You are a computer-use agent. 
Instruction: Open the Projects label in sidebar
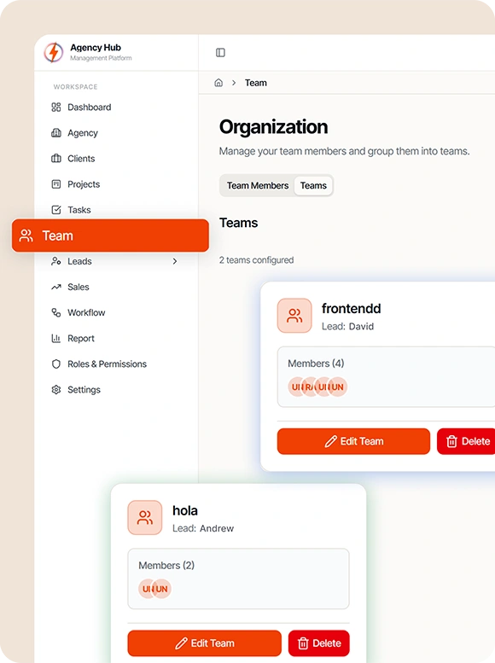(84, 184)
